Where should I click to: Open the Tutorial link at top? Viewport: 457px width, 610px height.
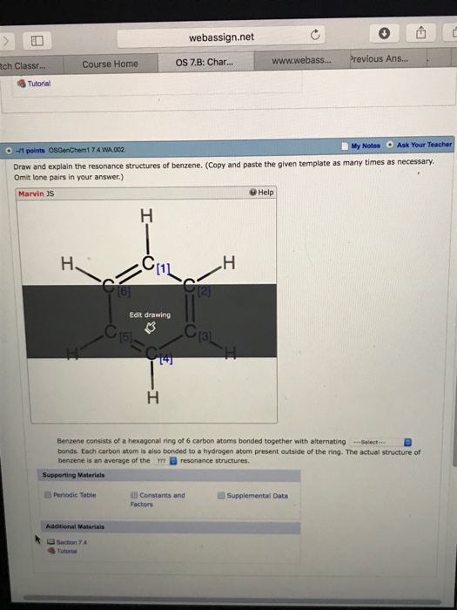point(39,84)
